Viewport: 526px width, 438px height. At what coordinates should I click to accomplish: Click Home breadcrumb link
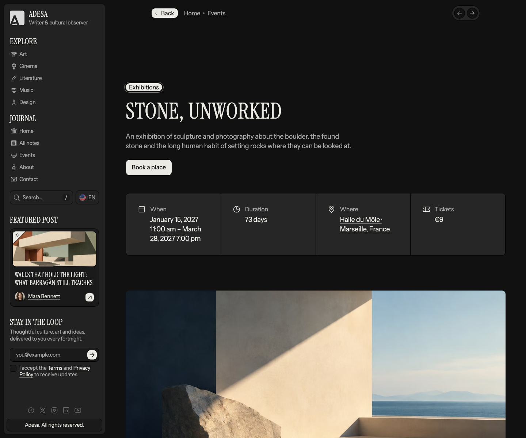pyautogui.click(x=192, y=13)
